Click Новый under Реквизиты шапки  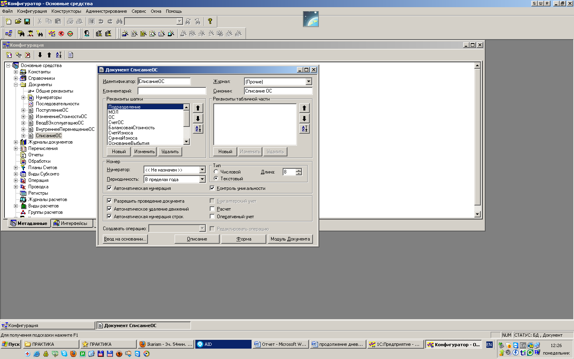click(119, 152)
